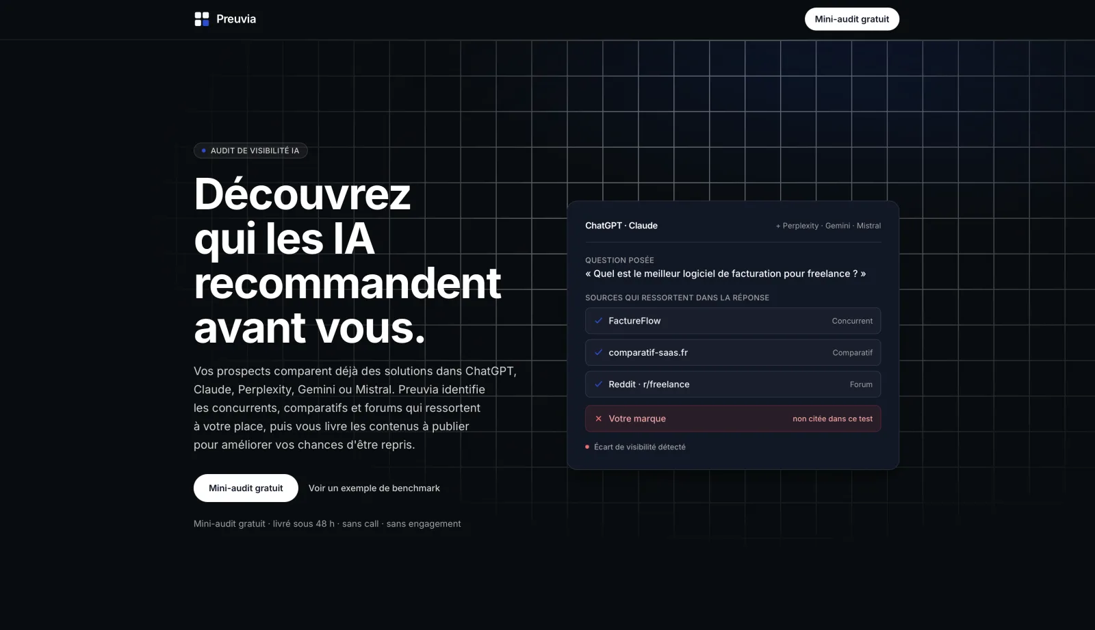Click the main headline Découvrez qui les IA

348,261
